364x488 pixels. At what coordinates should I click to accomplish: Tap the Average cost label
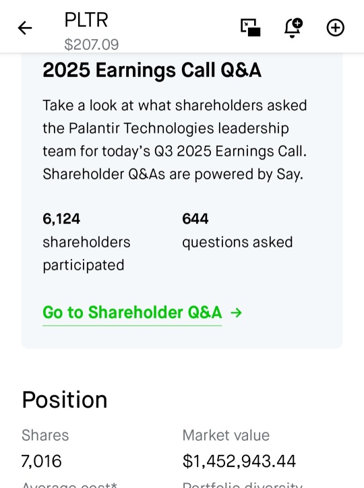click(69, 485)
